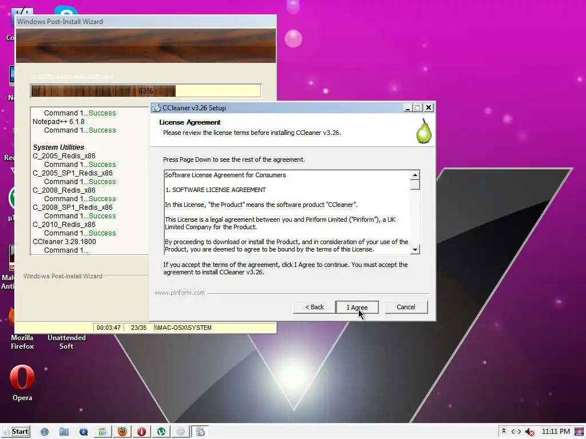Click inside the license agreement text box

287,212
